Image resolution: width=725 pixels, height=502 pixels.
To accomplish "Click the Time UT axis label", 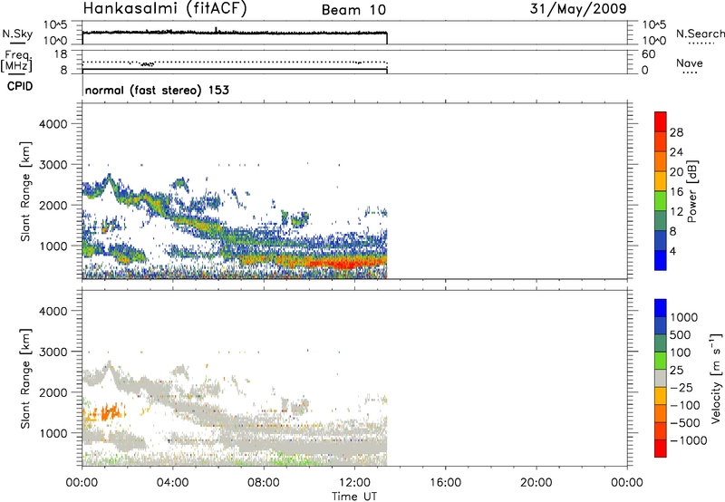I will pos(354,496).
